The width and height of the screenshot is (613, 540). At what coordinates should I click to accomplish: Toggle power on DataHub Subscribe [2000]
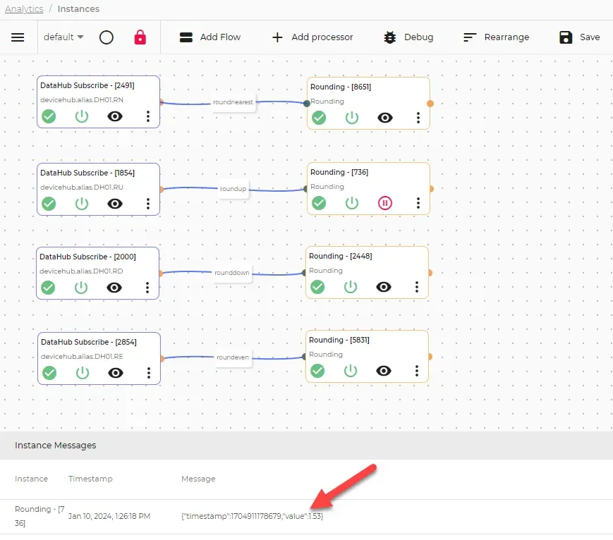pos(81,288)
